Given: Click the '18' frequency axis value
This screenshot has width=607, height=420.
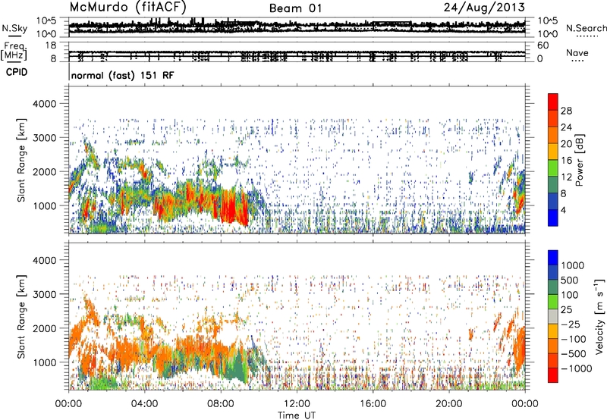Looking at the screenshot, I should 51,45.
